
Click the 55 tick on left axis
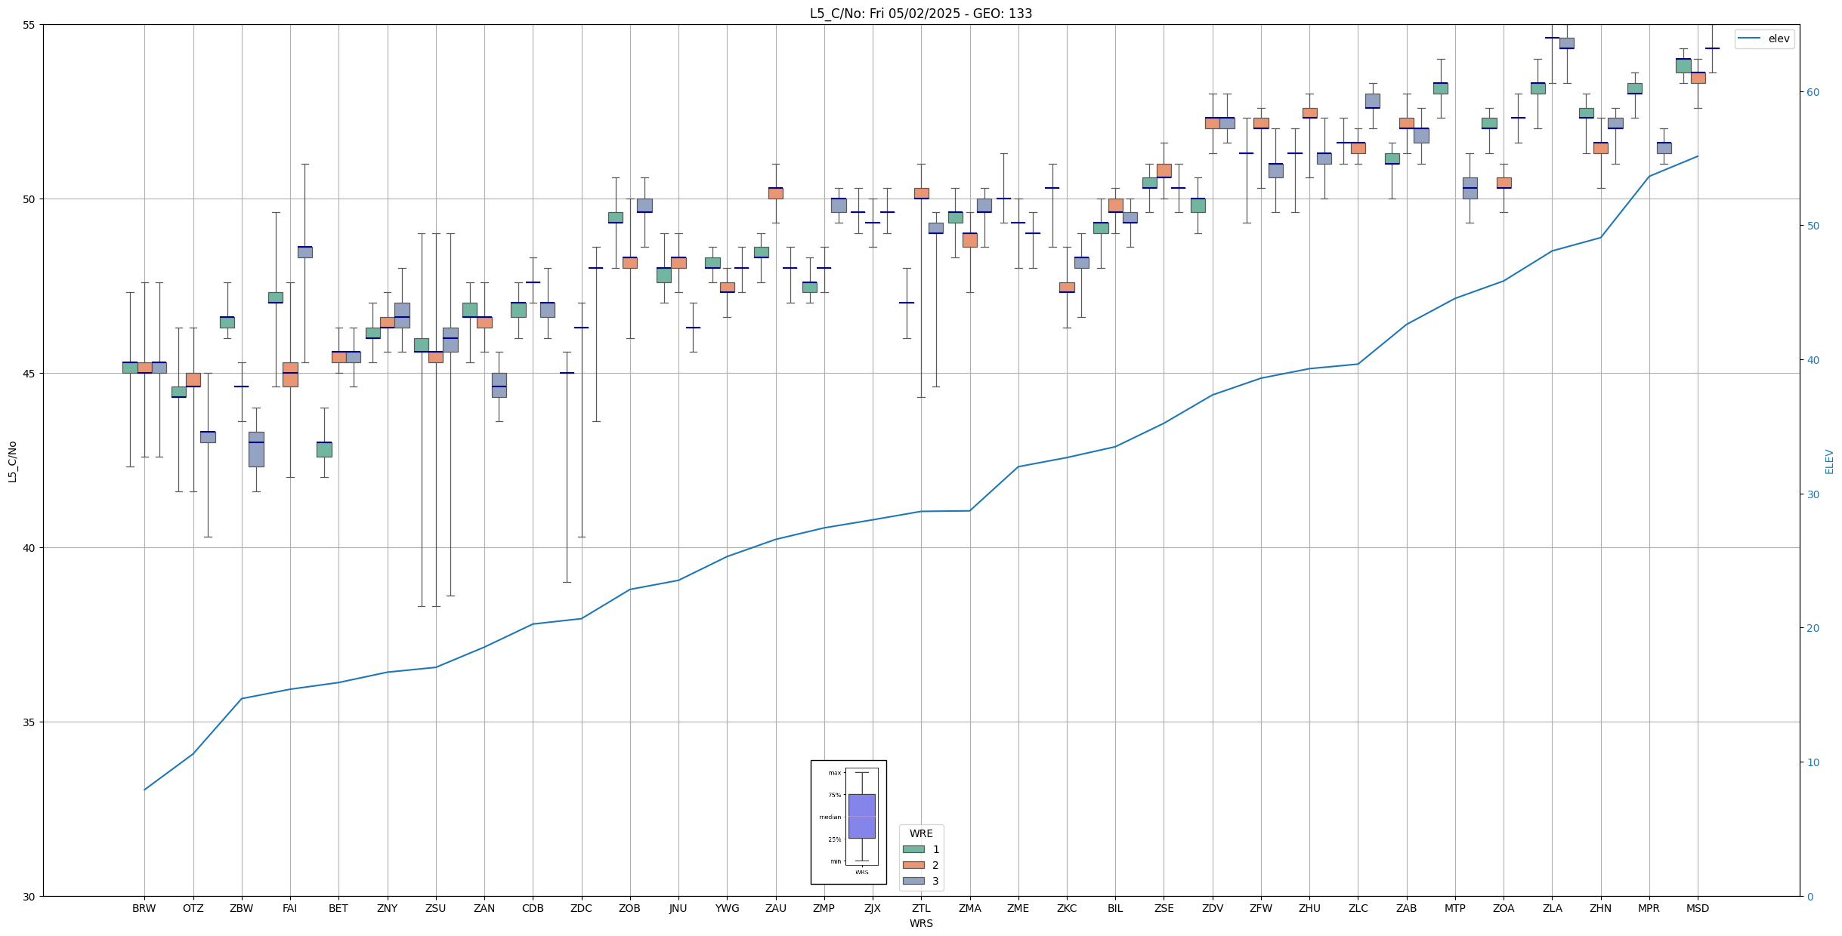coord(30,25)
